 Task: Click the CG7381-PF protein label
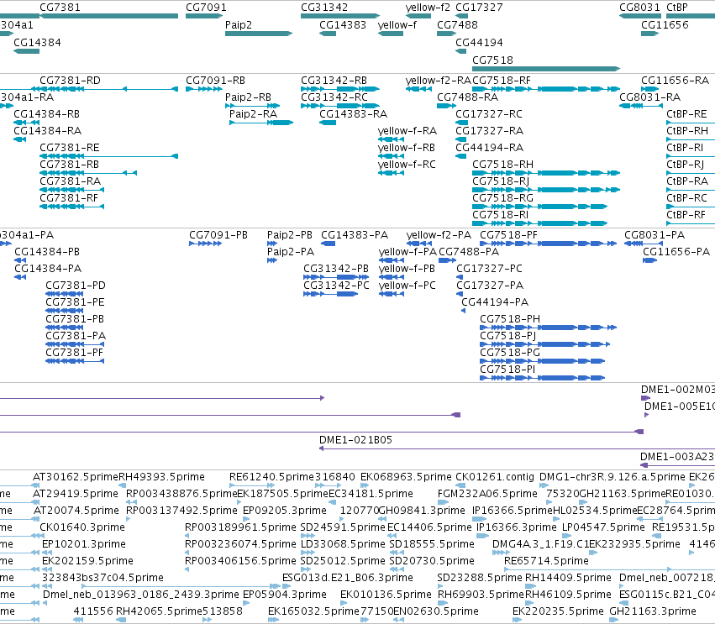[x=74, y=353]
